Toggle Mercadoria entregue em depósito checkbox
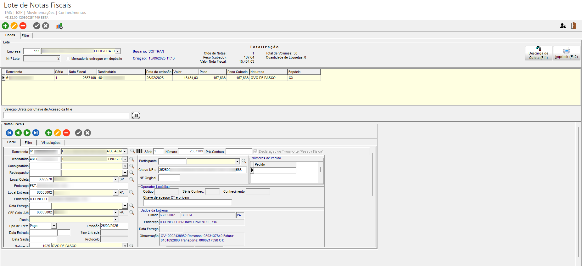Image resolution: width=582 pixels, height=266 pixels. click(68, 59)
